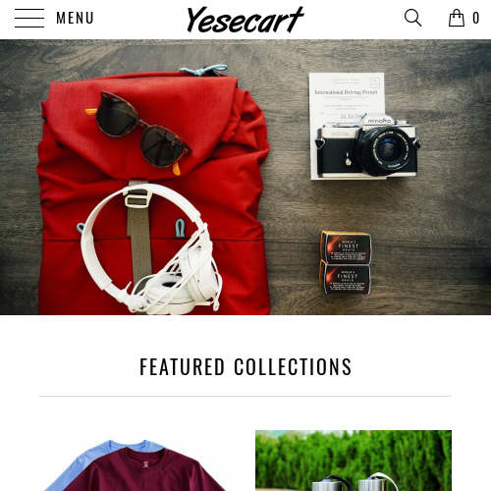The image size is (491, 491).
Task: Click the Minolta camera in banner
Action: click(x=366, y=145)
